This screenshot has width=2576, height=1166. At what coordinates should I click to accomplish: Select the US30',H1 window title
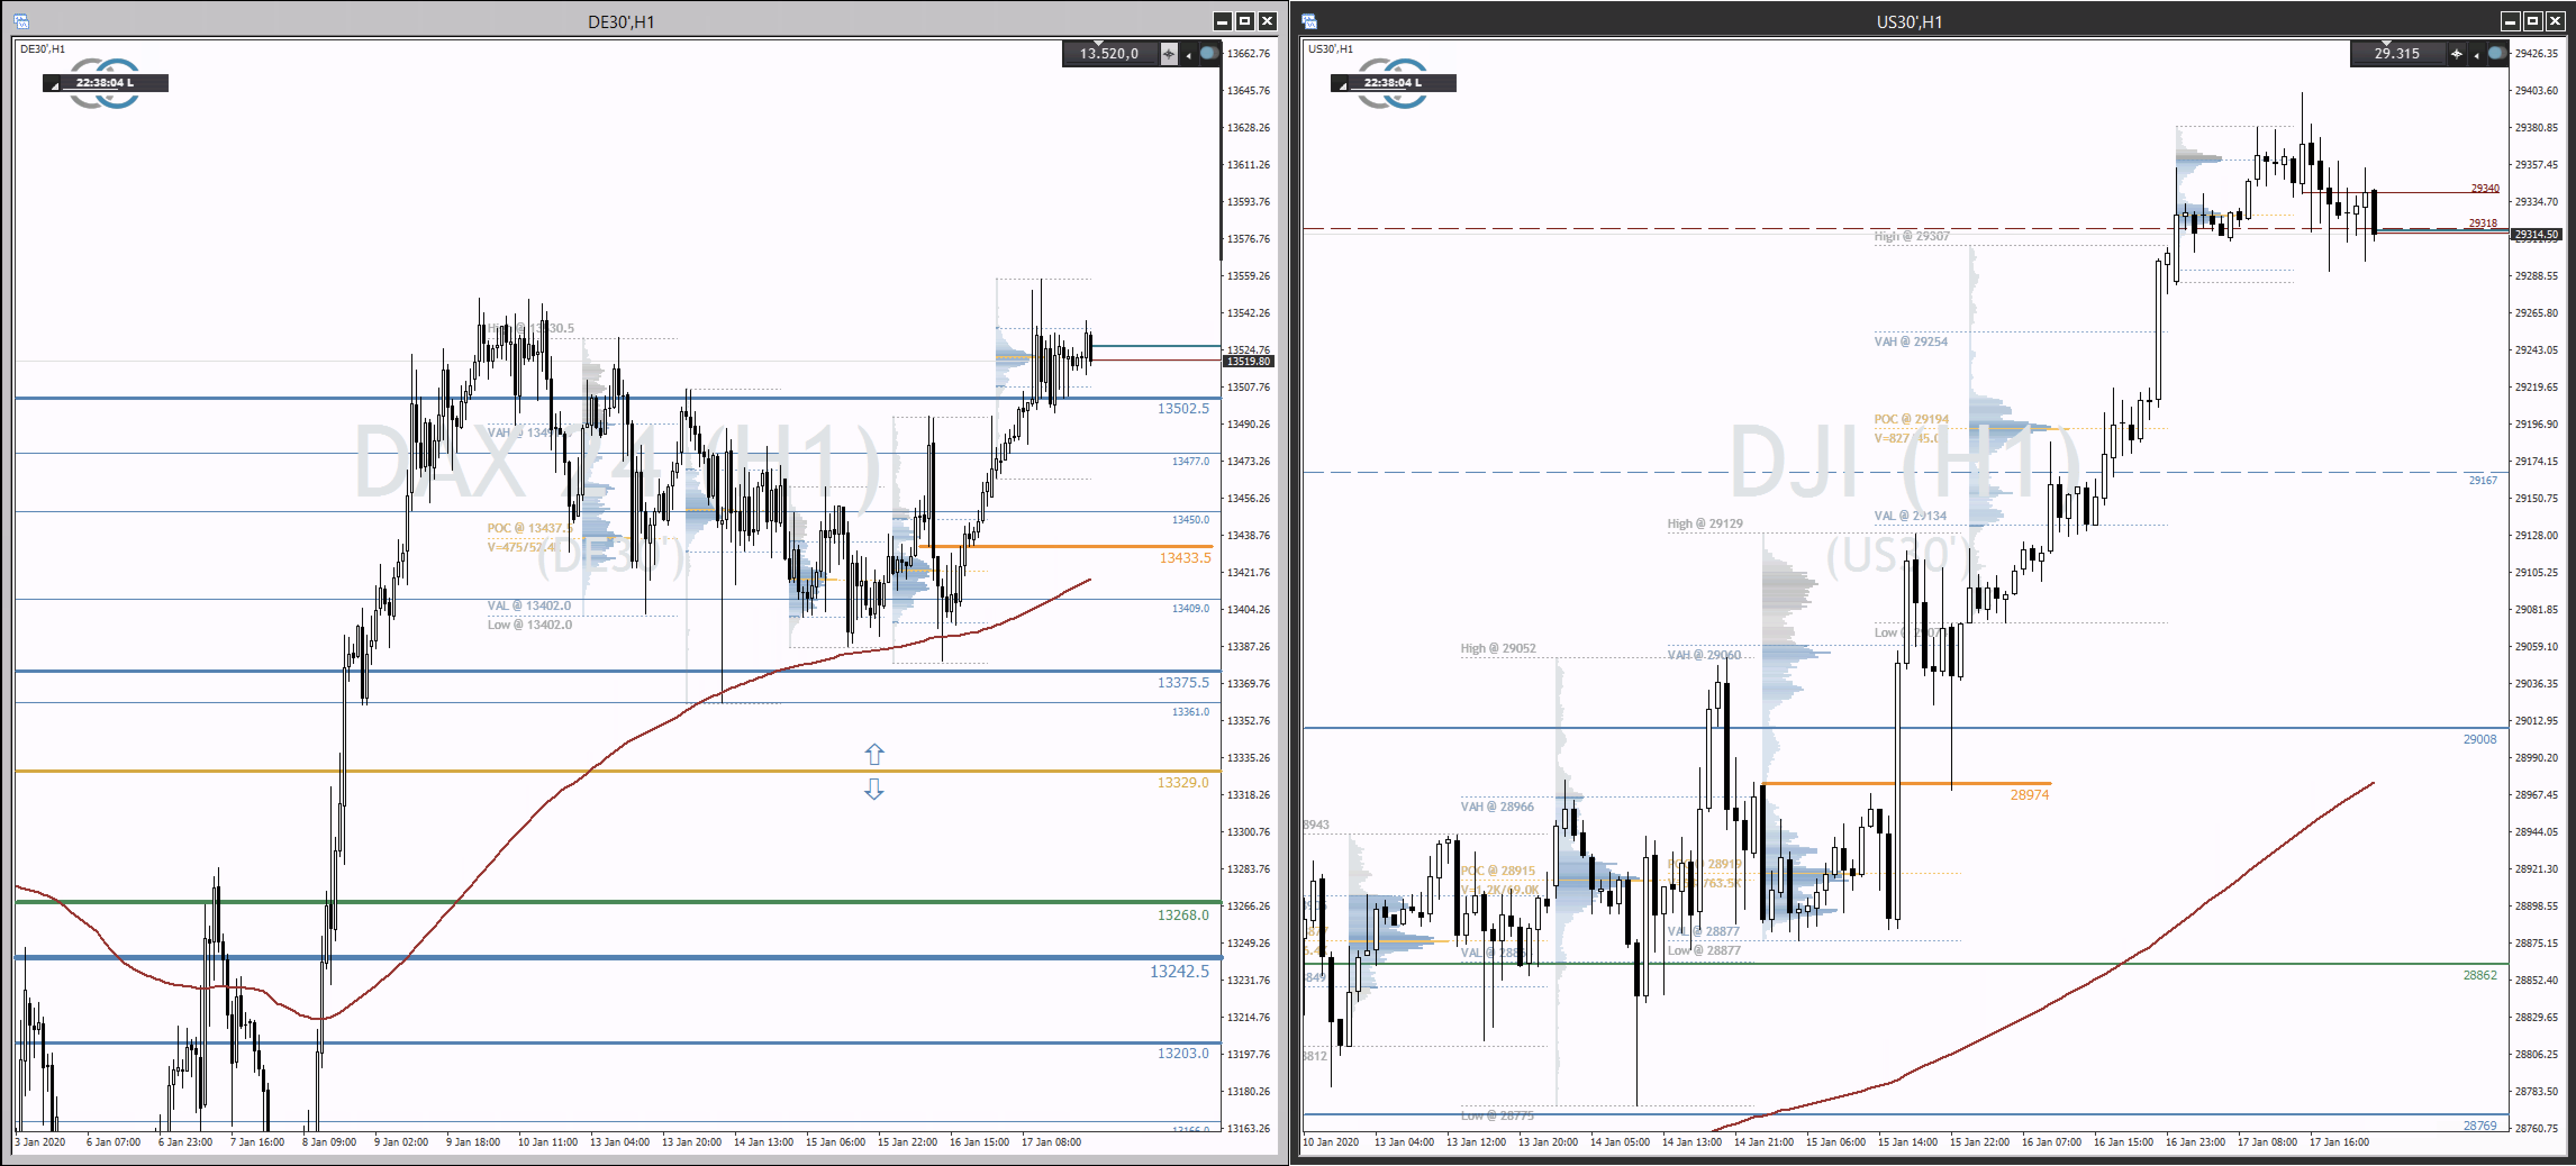pos(1909,22)
